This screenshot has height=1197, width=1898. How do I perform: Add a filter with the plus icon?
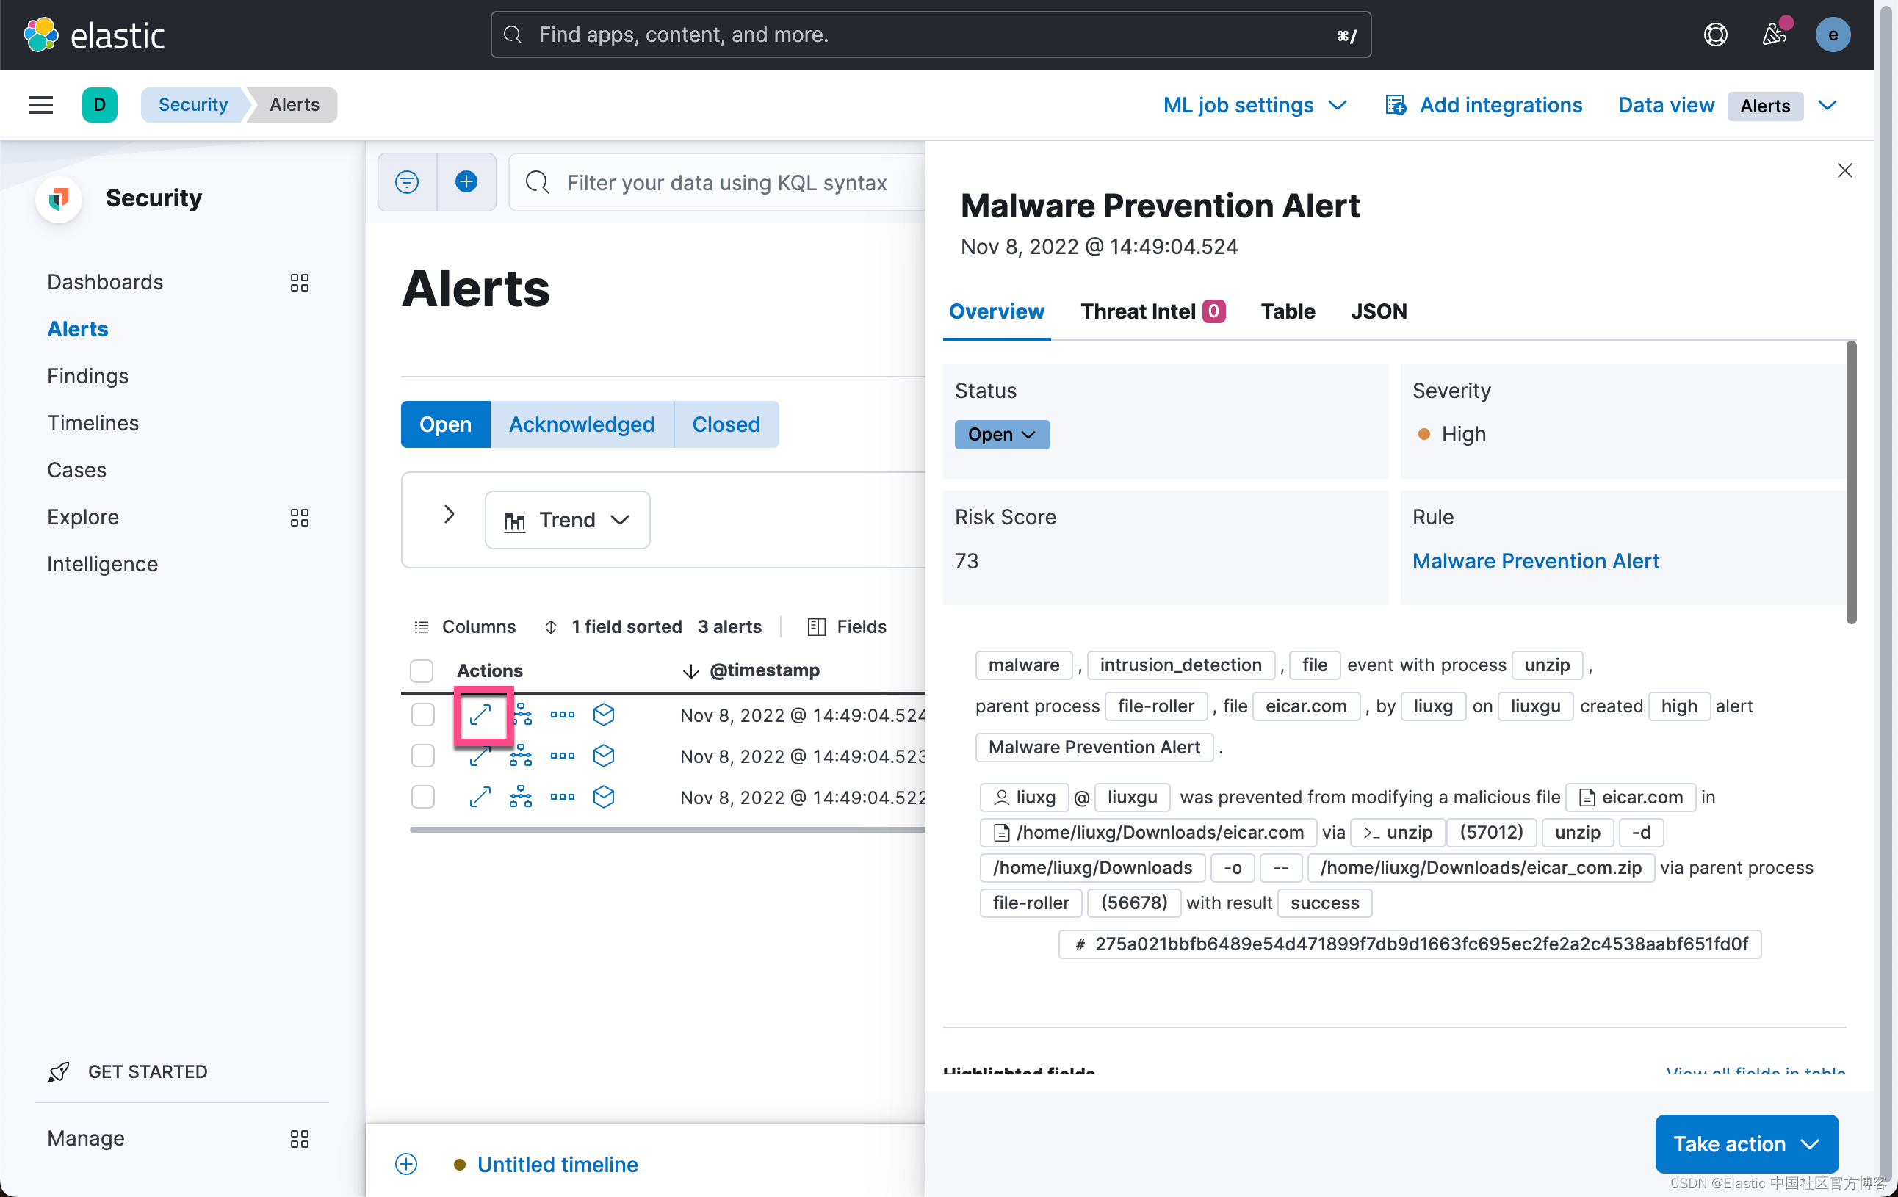click(466, 182)
